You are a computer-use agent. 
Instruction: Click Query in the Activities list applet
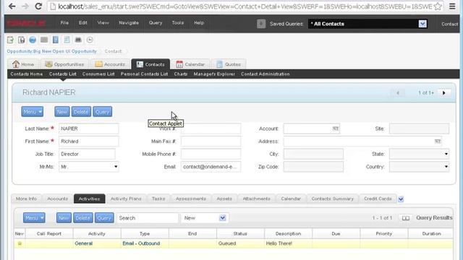(104, 218)
